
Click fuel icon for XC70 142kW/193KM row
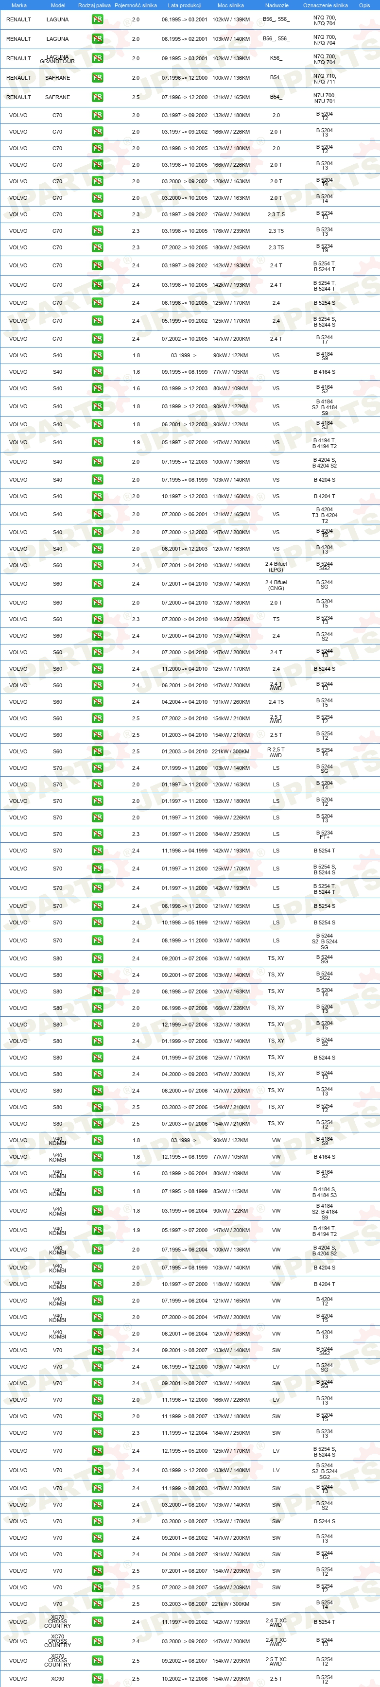(97, 1622)
